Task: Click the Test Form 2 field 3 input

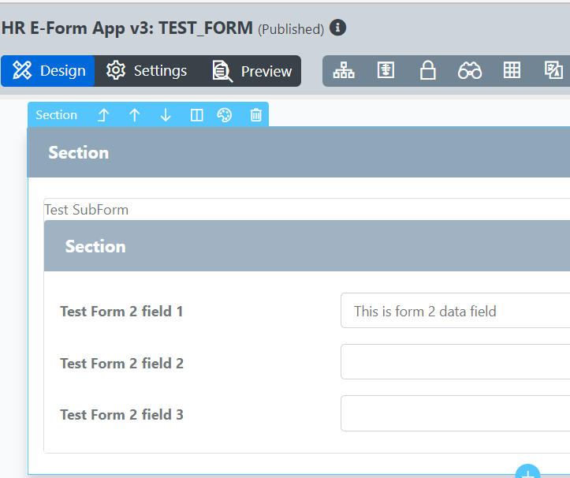Action: 455,413
